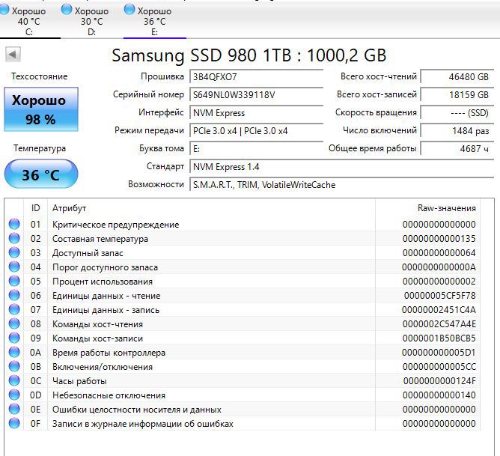Select row Небезопасные отключения

[243, 395]
